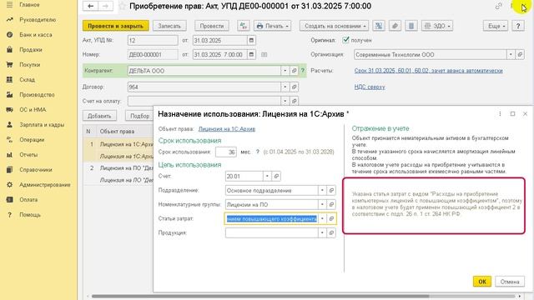Open Зарплата и кадры section

pos(42,124)
